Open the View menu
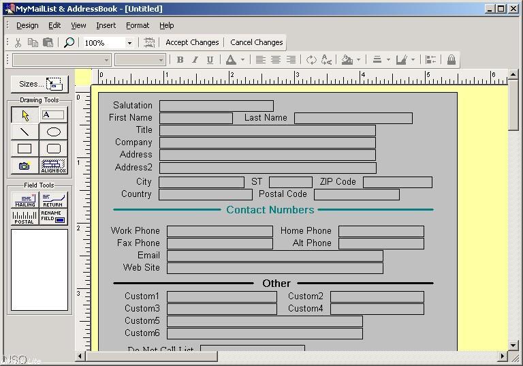Screen dimensions: 523x366 78,25
